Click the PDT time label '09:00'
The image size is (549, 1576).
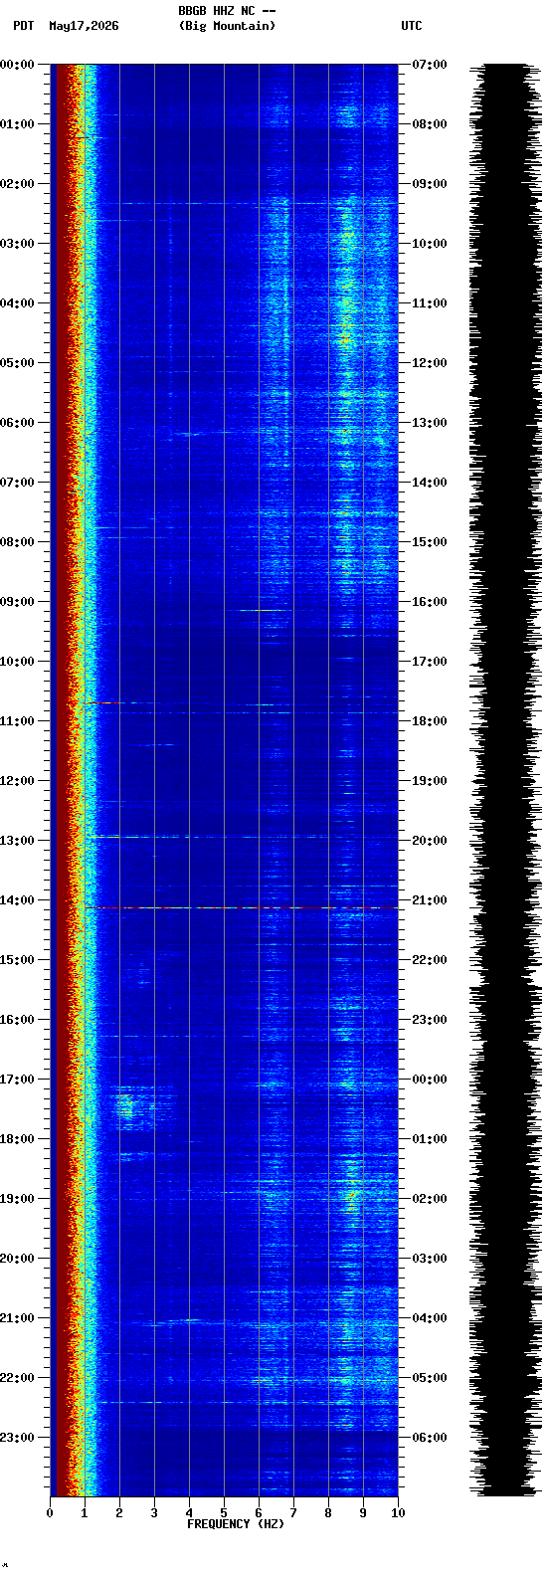(x=17, y=602)
